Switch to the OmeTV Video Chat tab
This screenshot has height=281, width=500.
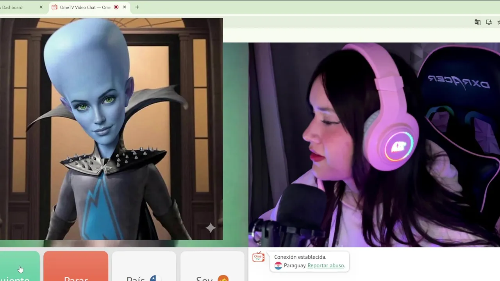85,7
